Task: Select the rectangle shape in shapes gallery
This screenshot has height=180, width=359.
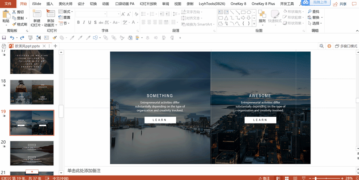Action: [243, 12]
